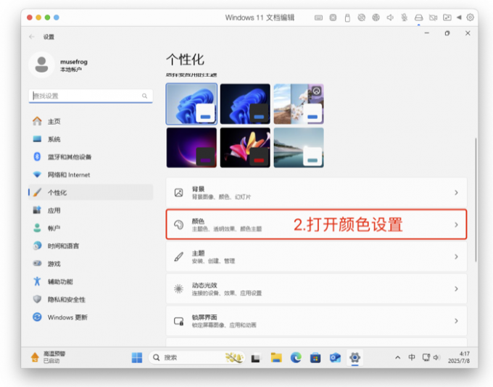Viewport: 493px width, 387px height.
Task: Open the taskbar network status icon
Action: [x=426, y=357]
